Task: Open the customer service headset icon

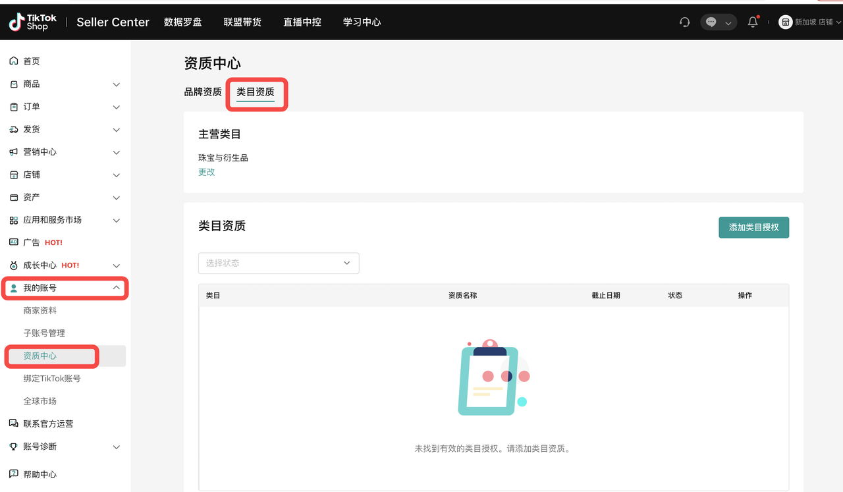Action: pos(684,22)
